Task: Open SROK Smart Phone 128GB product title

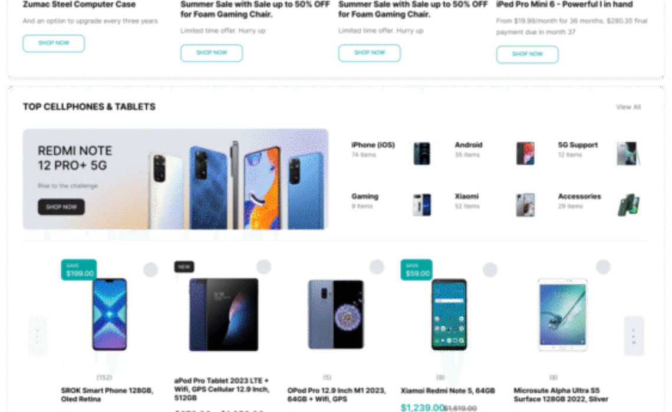Action: 107,394
